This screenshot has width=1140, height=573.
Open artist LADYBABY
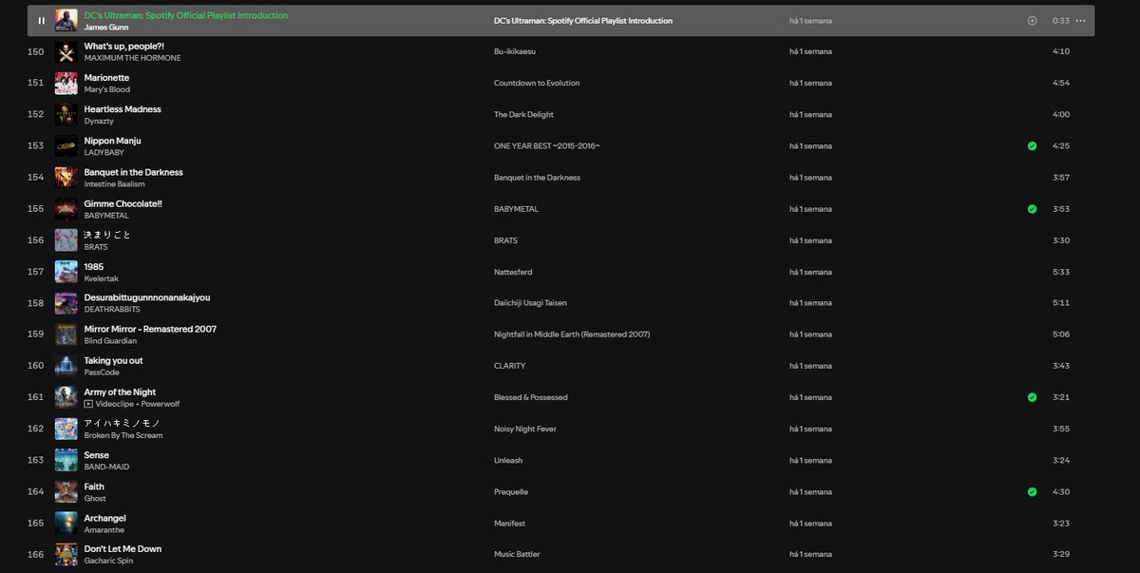pos(104,152)
